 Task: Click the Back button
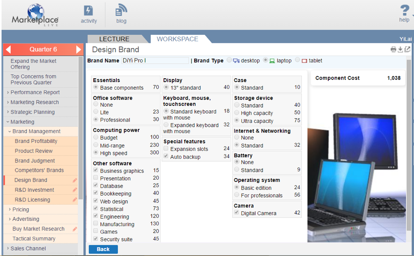click(103, 249)
